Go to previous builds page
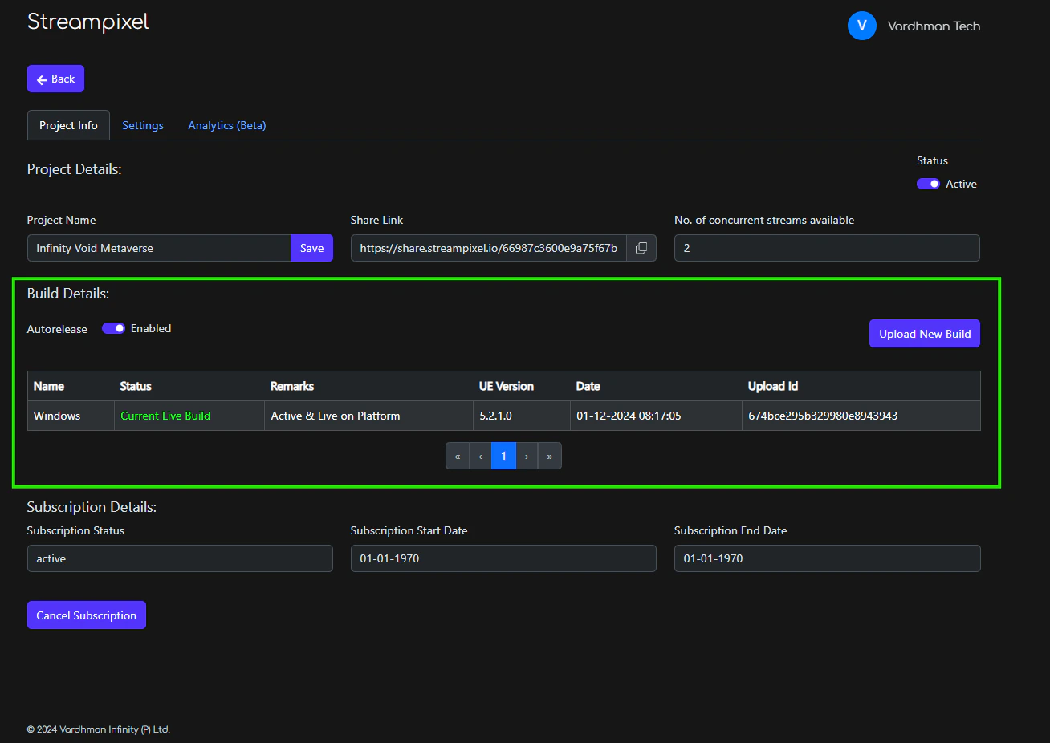The width and height of the screenshot is (1050, 743). (481, 456)
